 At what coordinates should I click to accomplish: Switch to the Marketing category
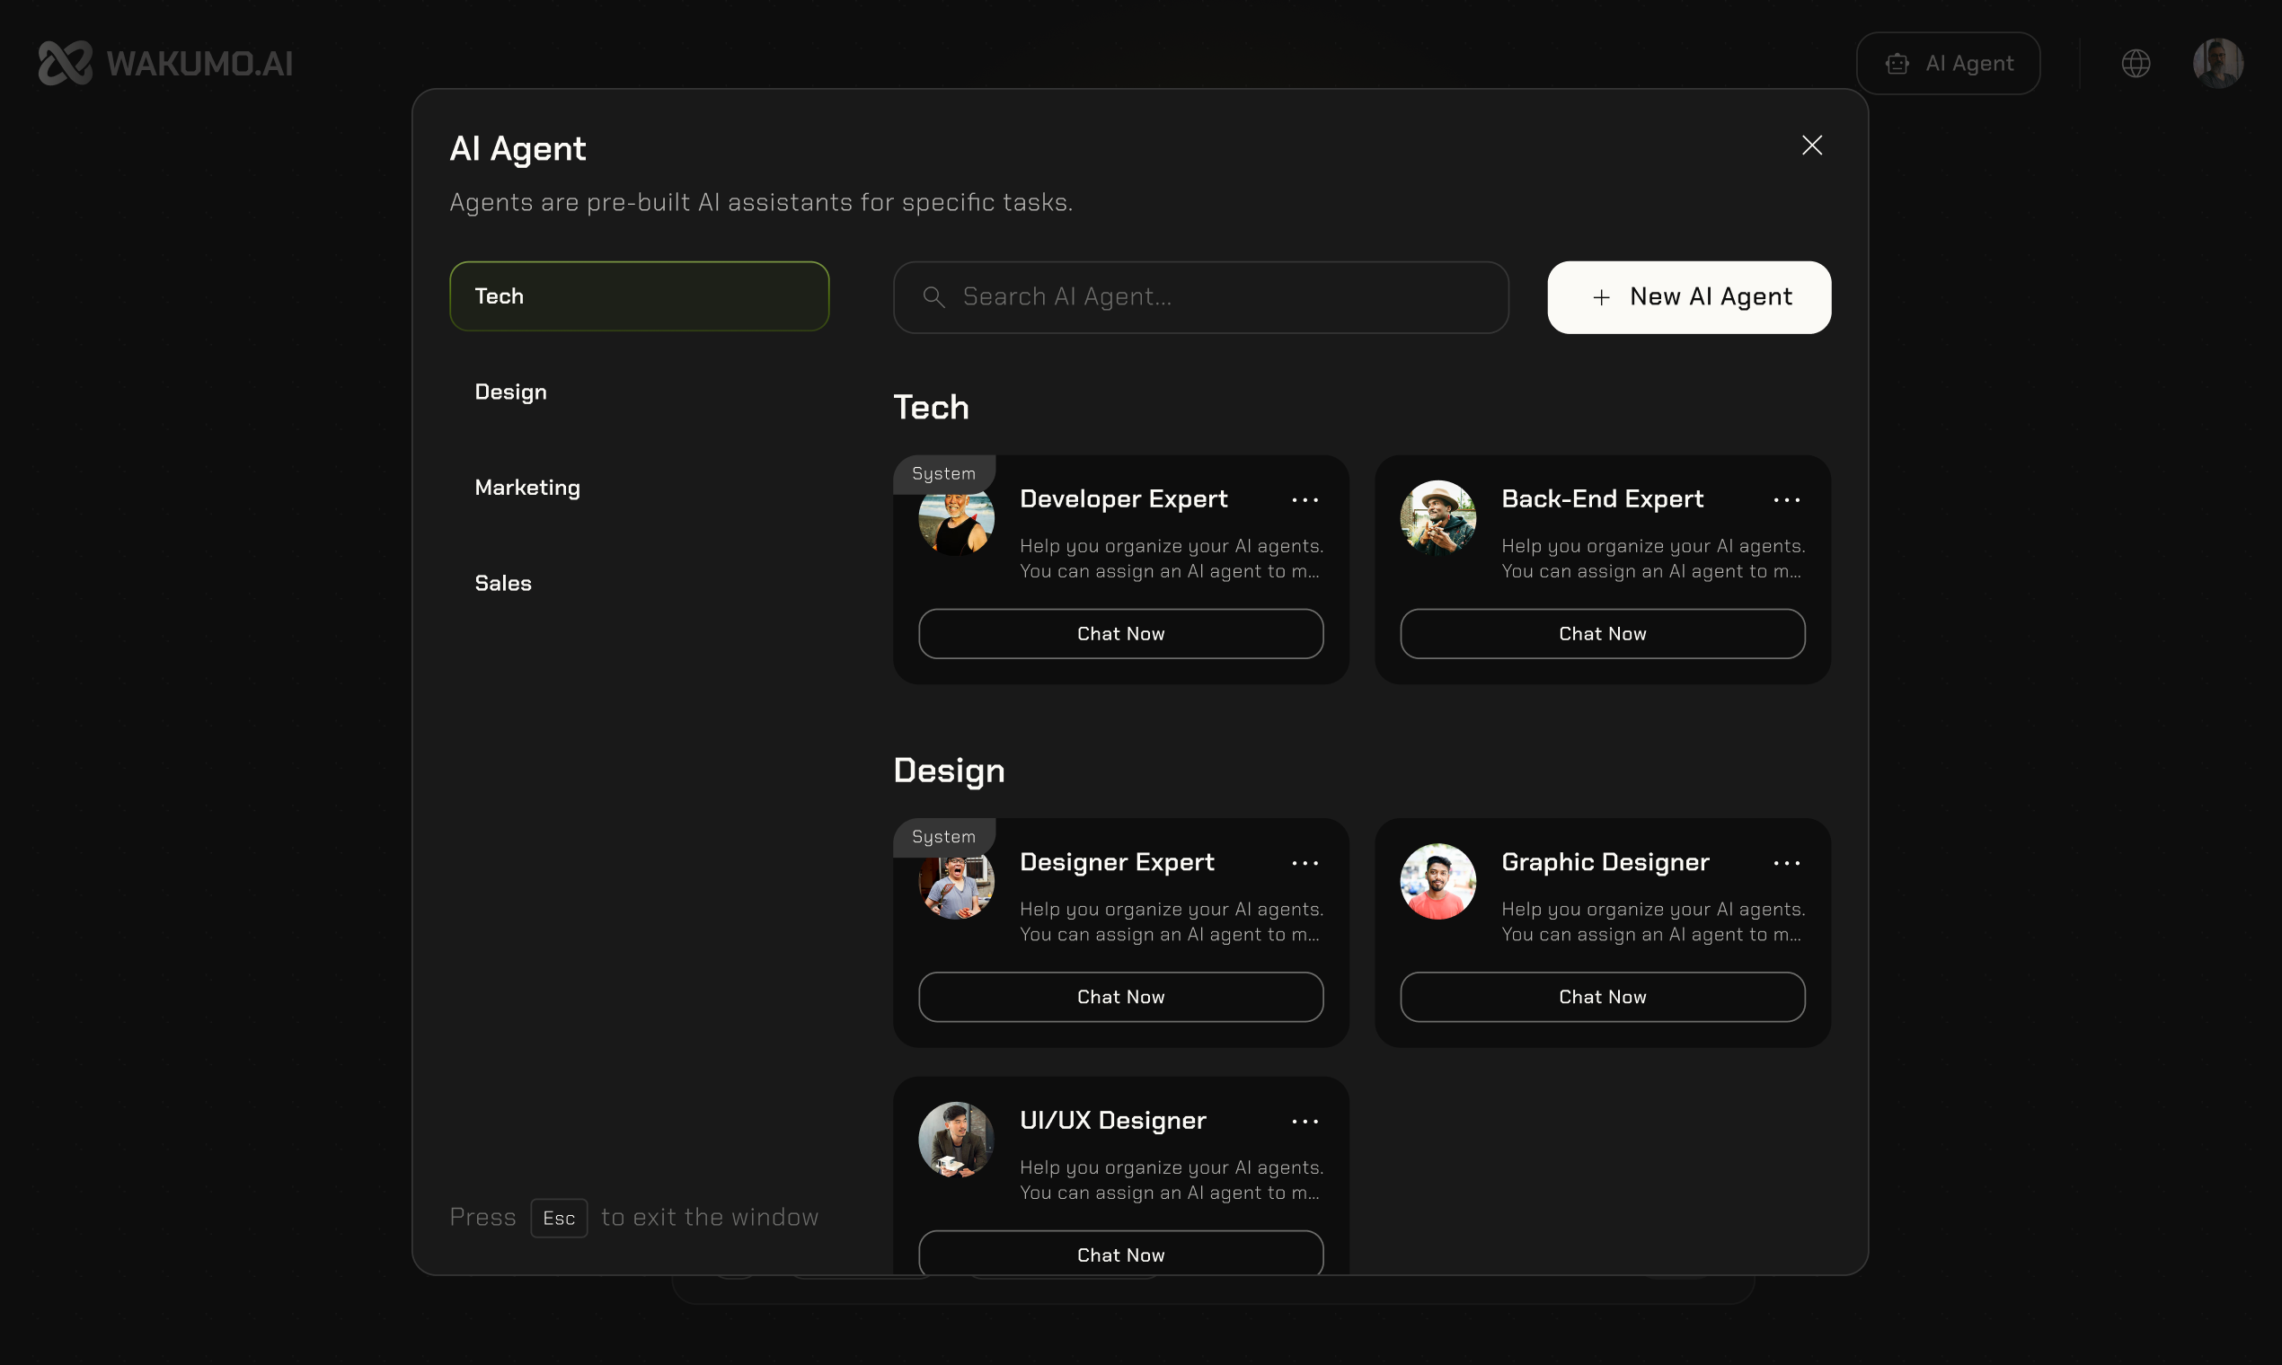pos(527,488)
